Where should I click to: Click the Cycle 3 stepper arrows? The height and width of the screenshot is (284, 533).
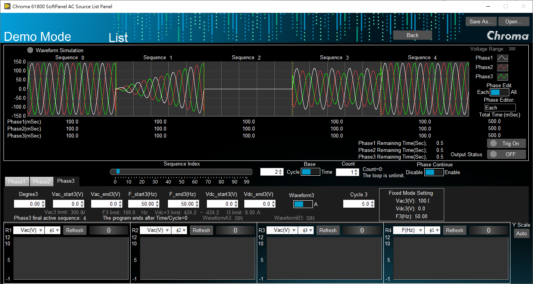pos(372,204)
